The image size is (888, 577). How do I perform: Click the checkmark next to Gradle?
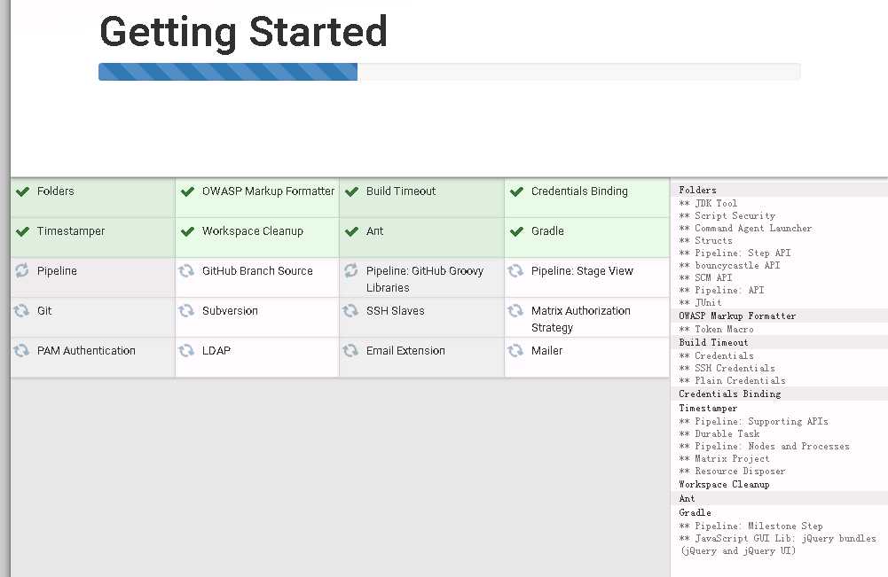pos(516,231)
